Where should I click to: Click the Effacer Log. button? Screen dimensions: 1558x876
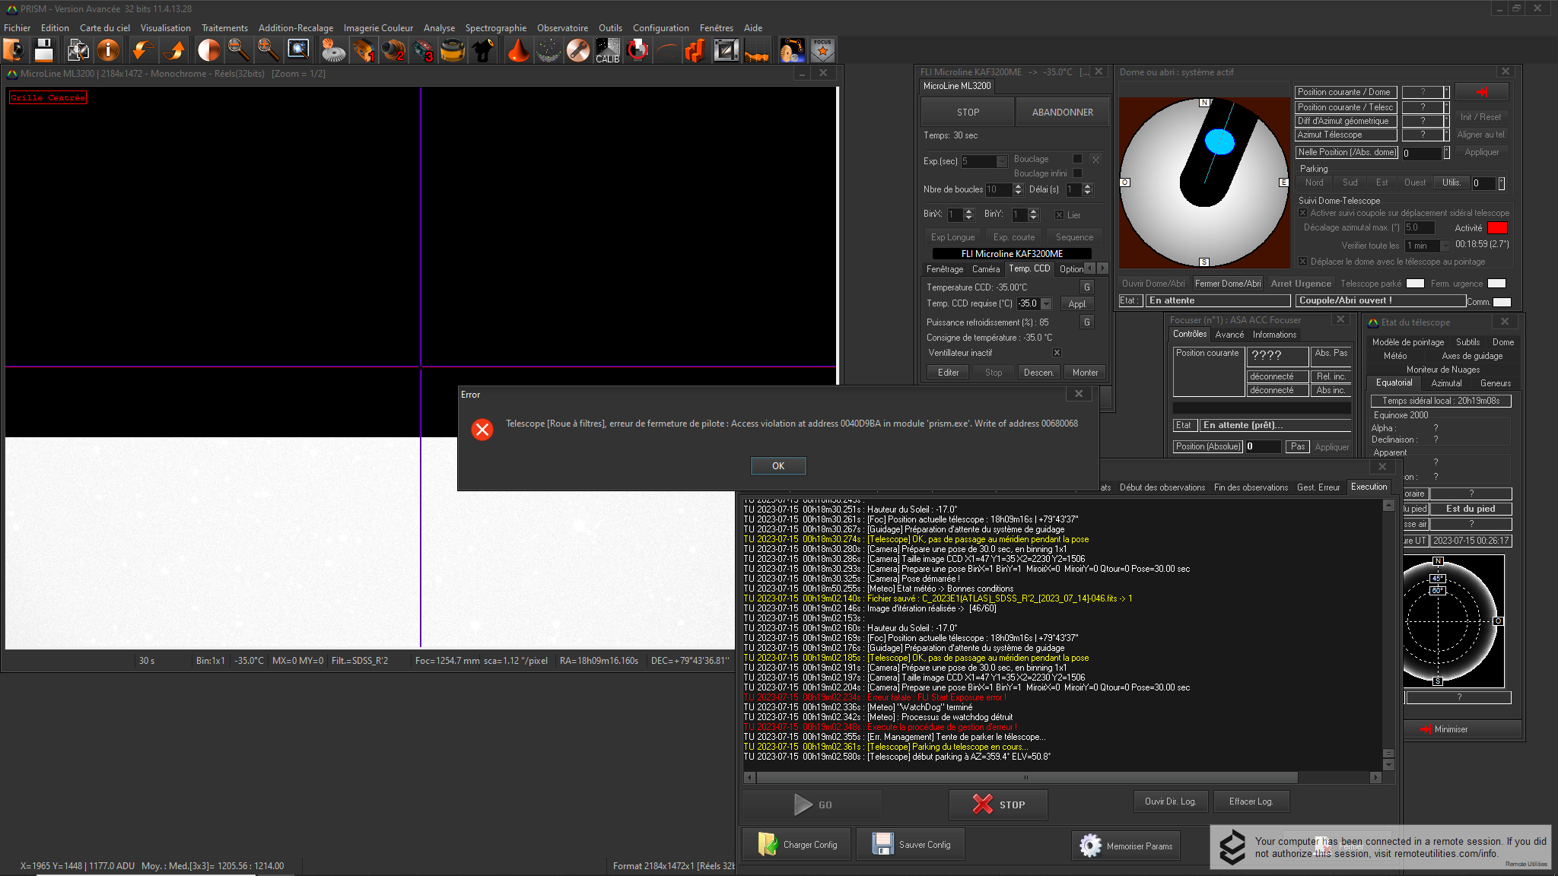pyautogui.click(x=1251, y=801)
